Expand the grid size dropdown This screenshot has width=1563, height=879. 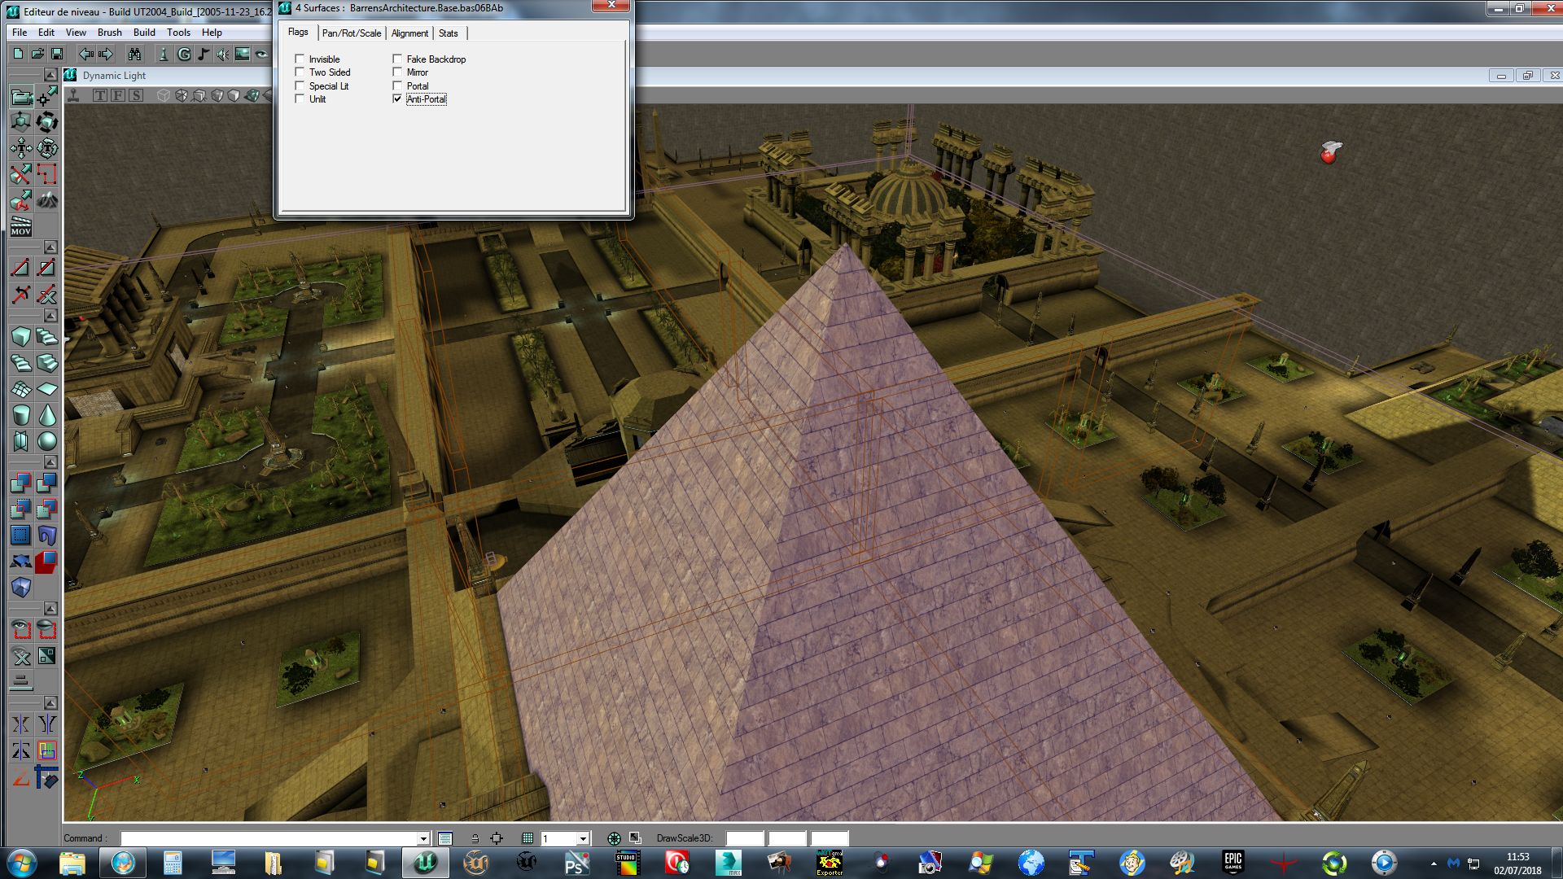(x=583, y=838)
